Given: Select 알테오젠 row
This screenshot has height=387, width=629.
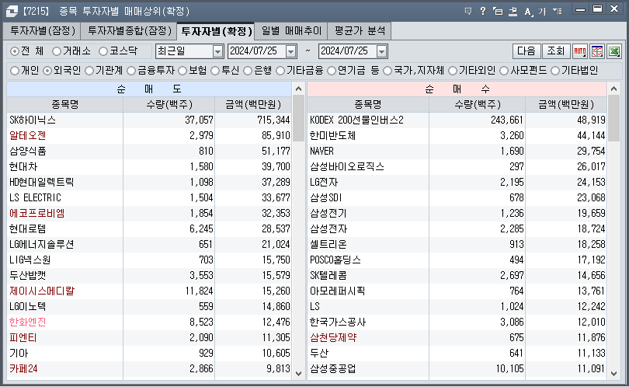Looking at the screenshot, I should click(149, 136).
